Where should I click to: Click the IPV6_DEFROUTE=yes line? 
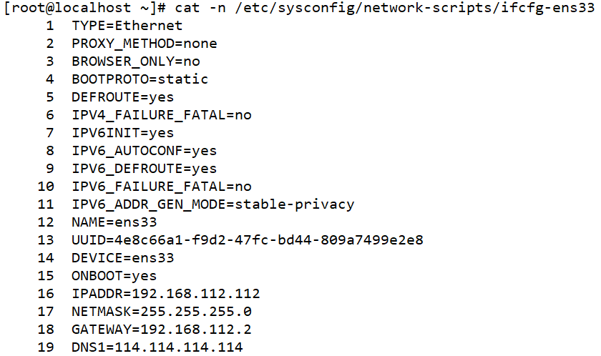[145, 169]
